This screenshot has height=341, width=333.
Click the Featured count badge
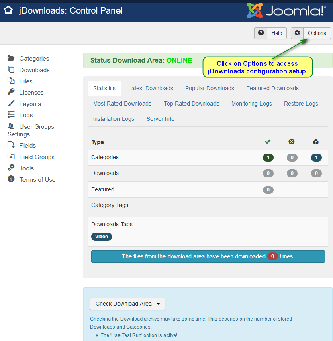tap(268, 190)
